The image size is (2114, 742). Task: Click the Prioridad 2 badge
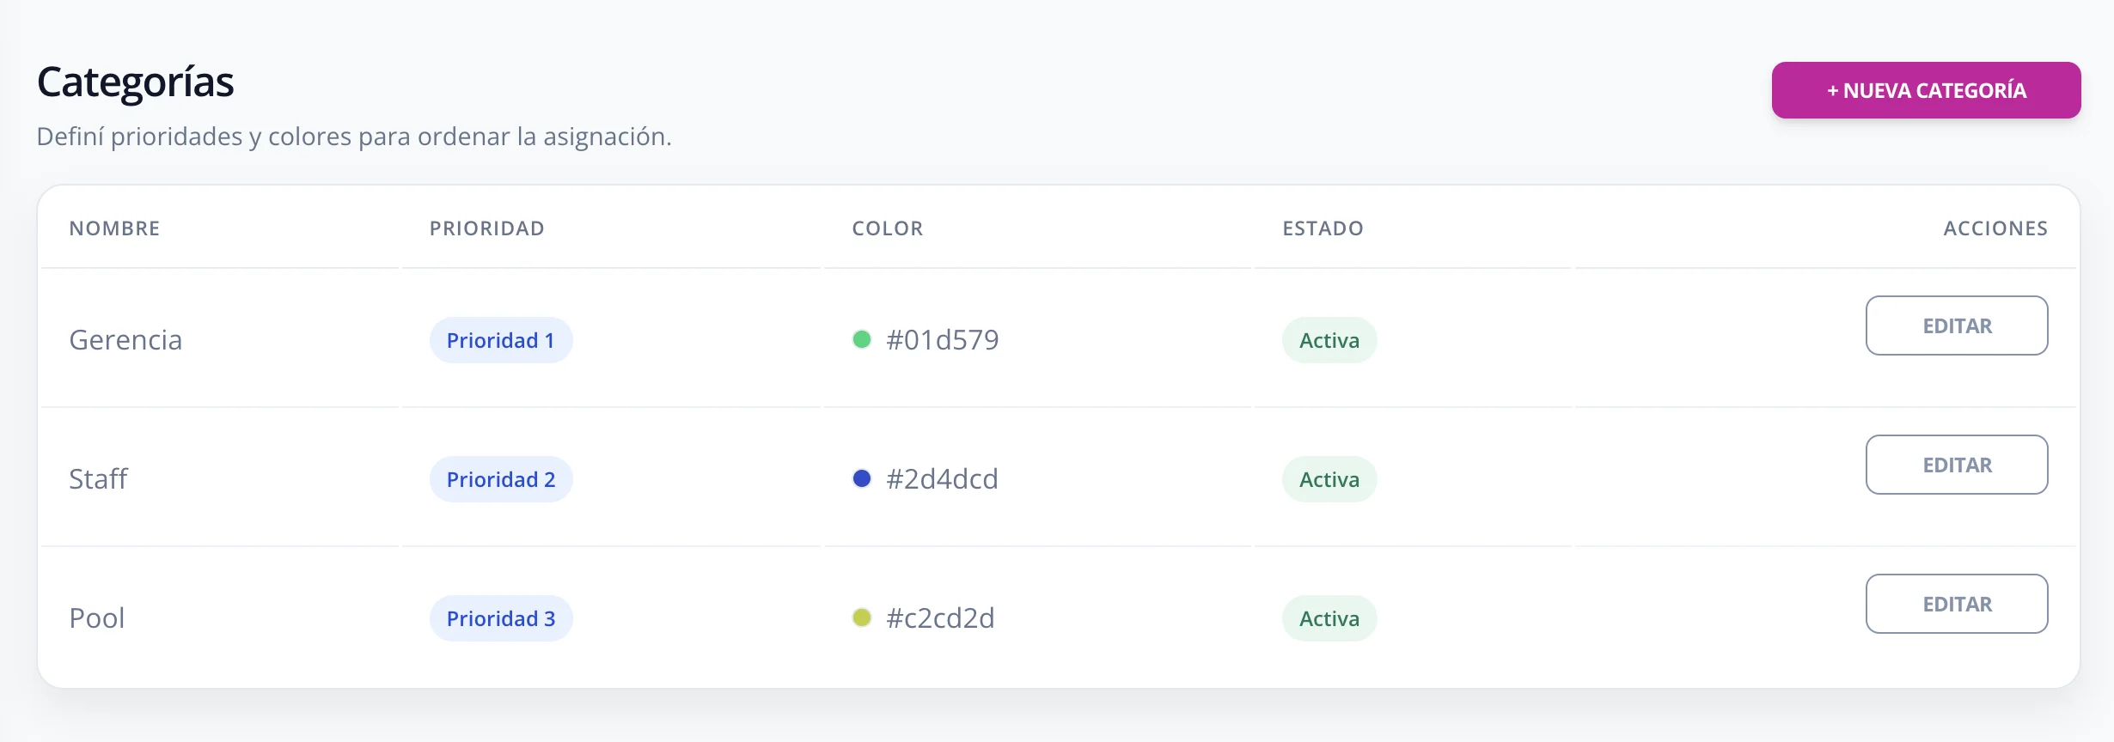(501, 479)
